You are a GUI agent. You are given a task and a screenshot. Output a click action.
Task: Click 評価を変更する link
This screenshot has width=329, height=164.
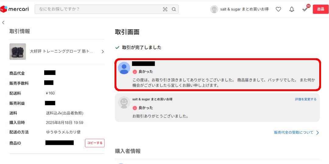click(x=306, y=99)
